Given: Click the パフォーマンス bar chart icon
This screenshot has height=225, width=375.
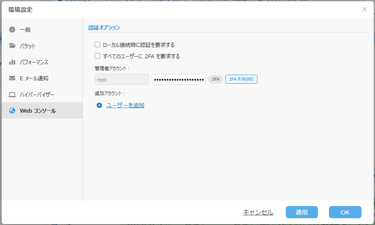Looking at the screenshot, I should [x=12, y=62].
